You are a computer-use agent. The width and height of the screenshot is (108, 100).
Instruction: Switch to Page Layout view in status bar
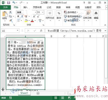(x=63, y=98)
